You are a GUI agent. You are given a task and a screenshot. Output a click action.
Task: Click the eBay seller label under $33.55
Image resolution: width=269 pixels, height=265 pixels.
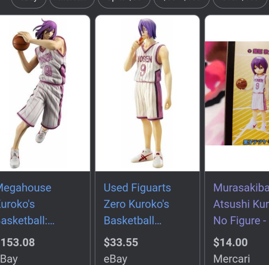coord(115,259)
